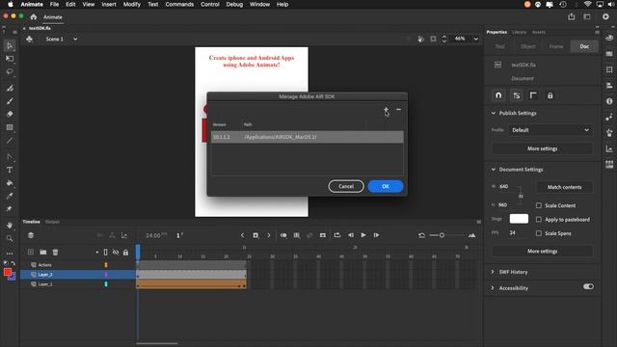Click the minus icon to remove SDK
The width and height of the screenshot is (617, 347).
pos(398,110)
